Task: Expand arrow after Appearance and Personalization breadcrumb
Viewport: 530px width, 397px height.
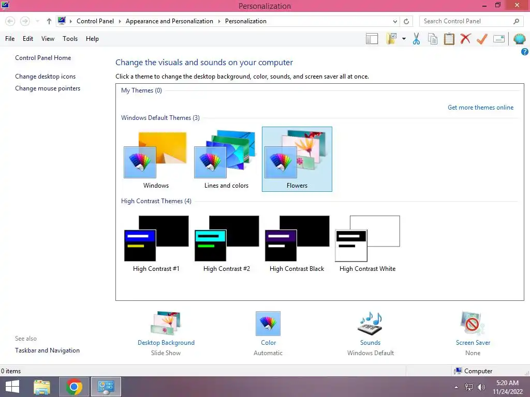Action: click(x=219, y=21)
